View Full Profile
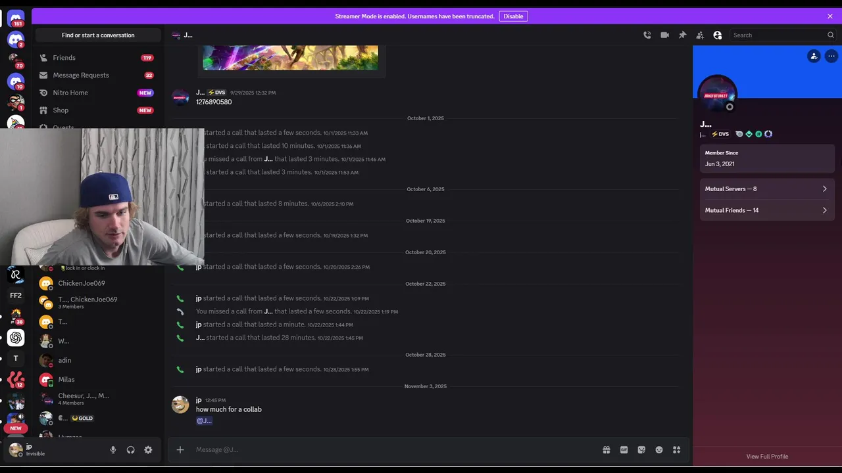This screenshot has height=473, width=842. point(767,457)
